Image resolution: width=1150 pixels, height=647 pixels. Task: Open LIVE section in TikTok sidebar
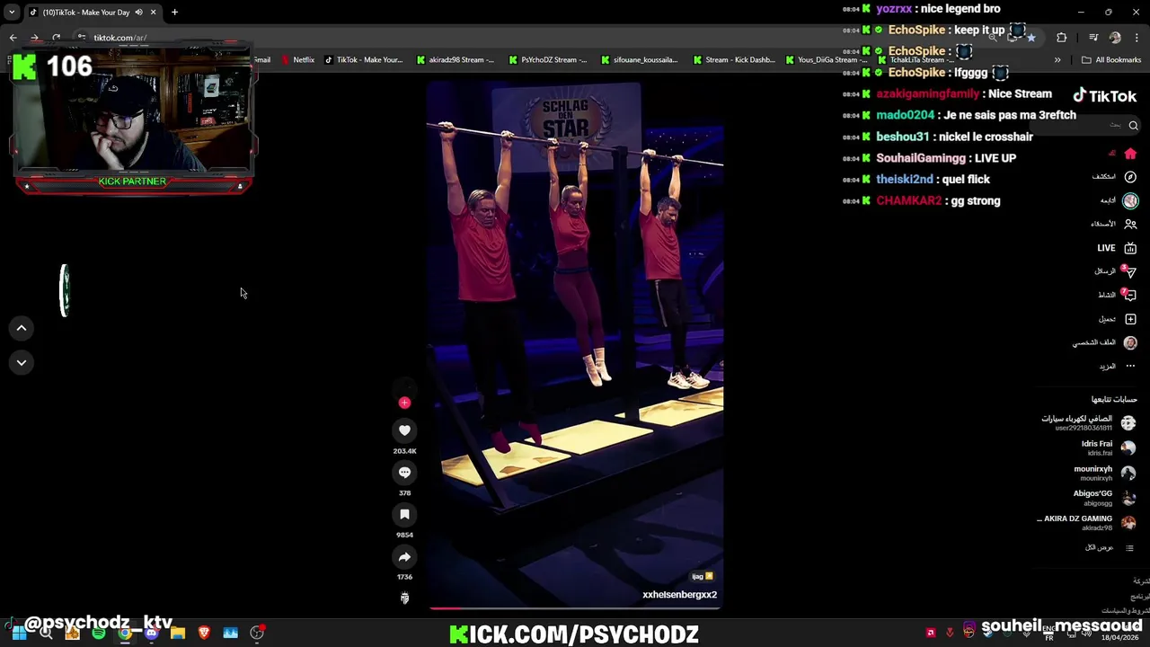coord(1117,248)
